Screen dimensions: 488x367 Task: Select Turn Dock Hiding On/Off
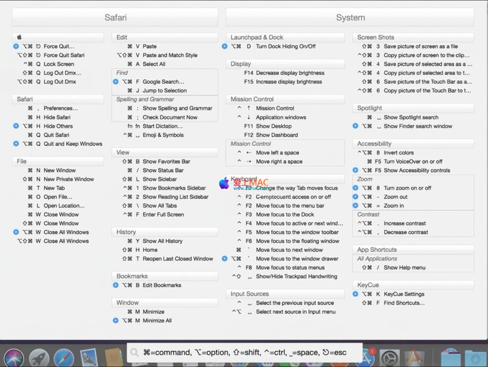285,46
